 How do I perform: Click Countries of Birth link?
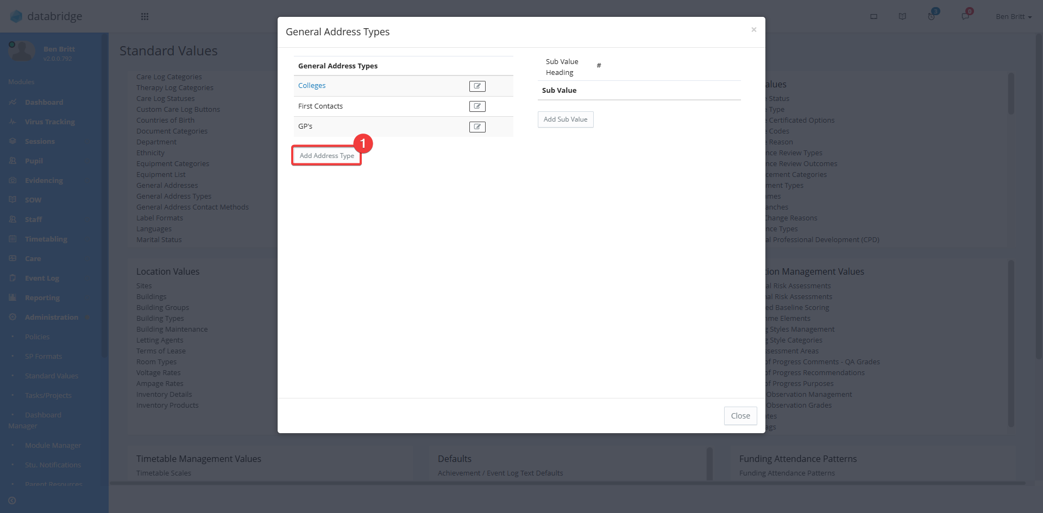point(165,121)
